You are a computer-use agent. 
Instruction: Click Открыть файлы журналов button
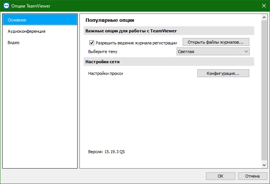[x=216, y=42]
